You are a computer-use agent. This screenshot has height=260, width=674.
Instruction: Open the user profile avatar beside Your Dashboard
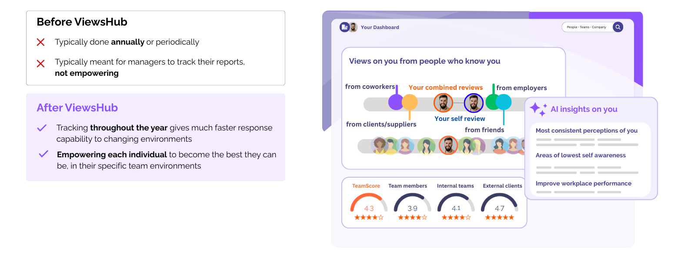click(353, 27)
